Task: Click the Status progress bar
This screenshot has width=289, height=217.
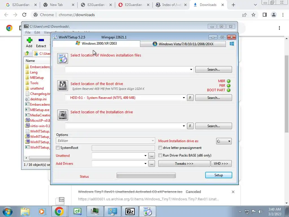Action: (146, 175)
